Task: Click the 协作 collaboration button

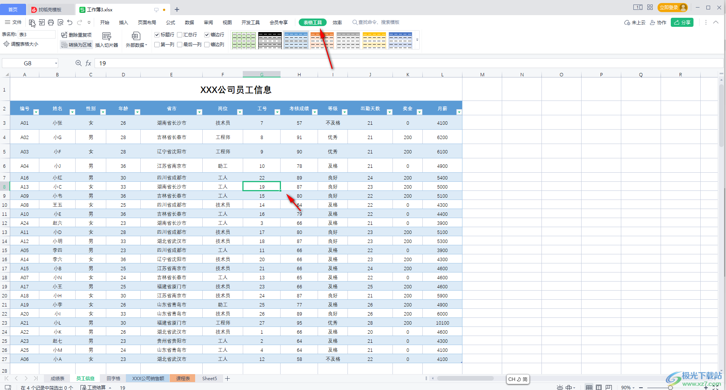Action: [658, 23]
